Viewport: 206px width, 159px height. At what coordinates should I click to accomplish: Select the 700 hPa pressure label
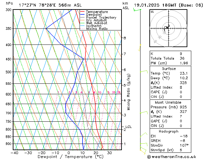coord(9,113)
